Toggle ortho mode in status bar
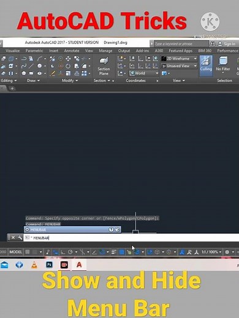239x318 pixels. tap(63, 252)
